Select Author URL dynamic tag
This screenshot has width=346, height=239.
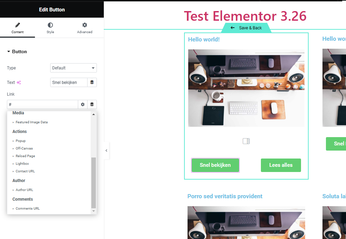point(24,190)
